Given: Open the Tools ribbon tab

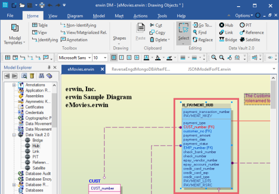Looking at the screenshot, I should click(162, 16).
